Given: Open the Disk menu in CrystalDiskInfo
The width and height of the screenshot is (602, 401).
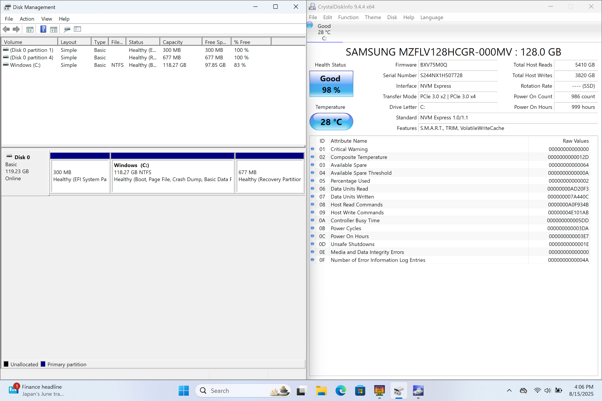Looking at the screenshot, I should 392,17.
